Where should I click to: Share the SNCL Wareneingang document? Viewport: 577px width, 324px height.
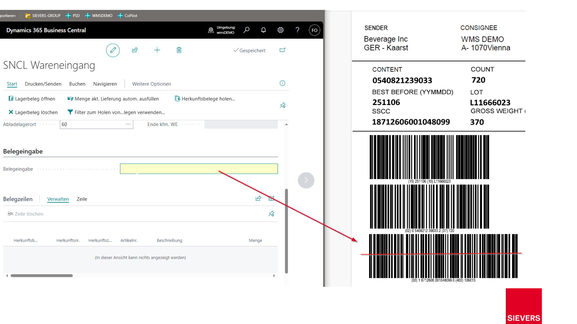[x=135, y=50]
